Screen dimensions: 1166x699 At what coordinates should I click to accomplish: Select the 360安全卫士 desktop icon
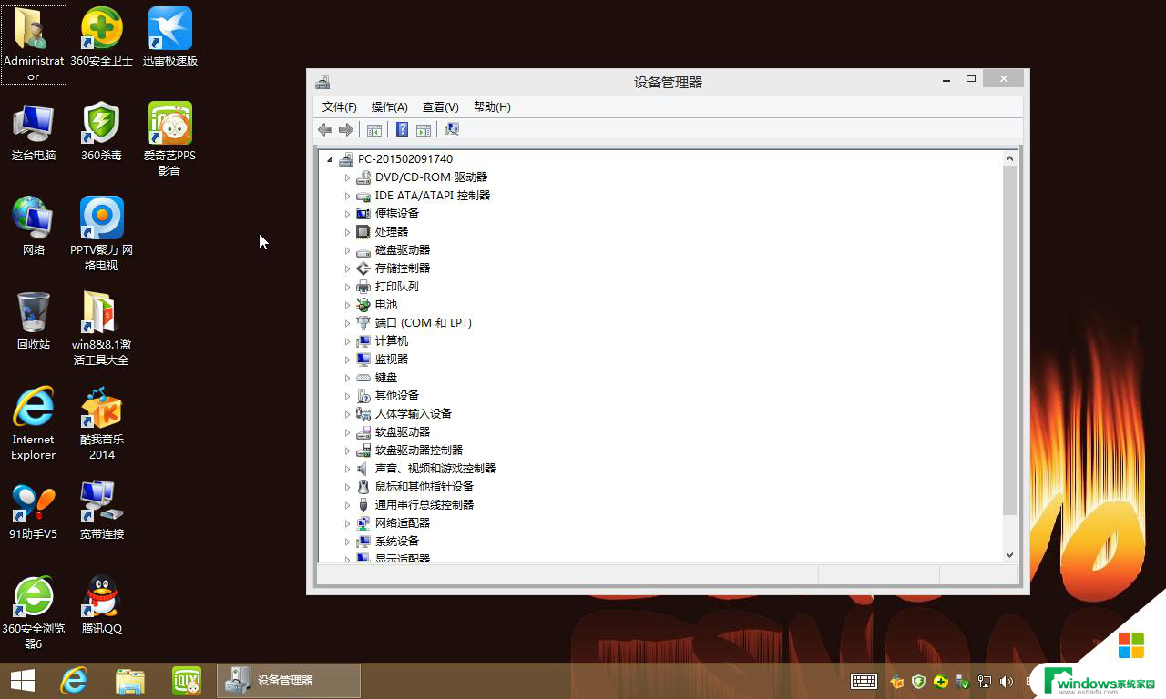click(x=101, y=38)
